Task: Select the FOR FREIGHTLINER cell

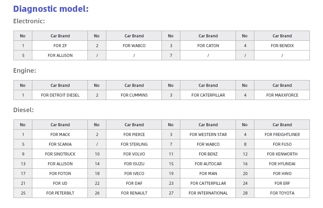Action: 282,134
